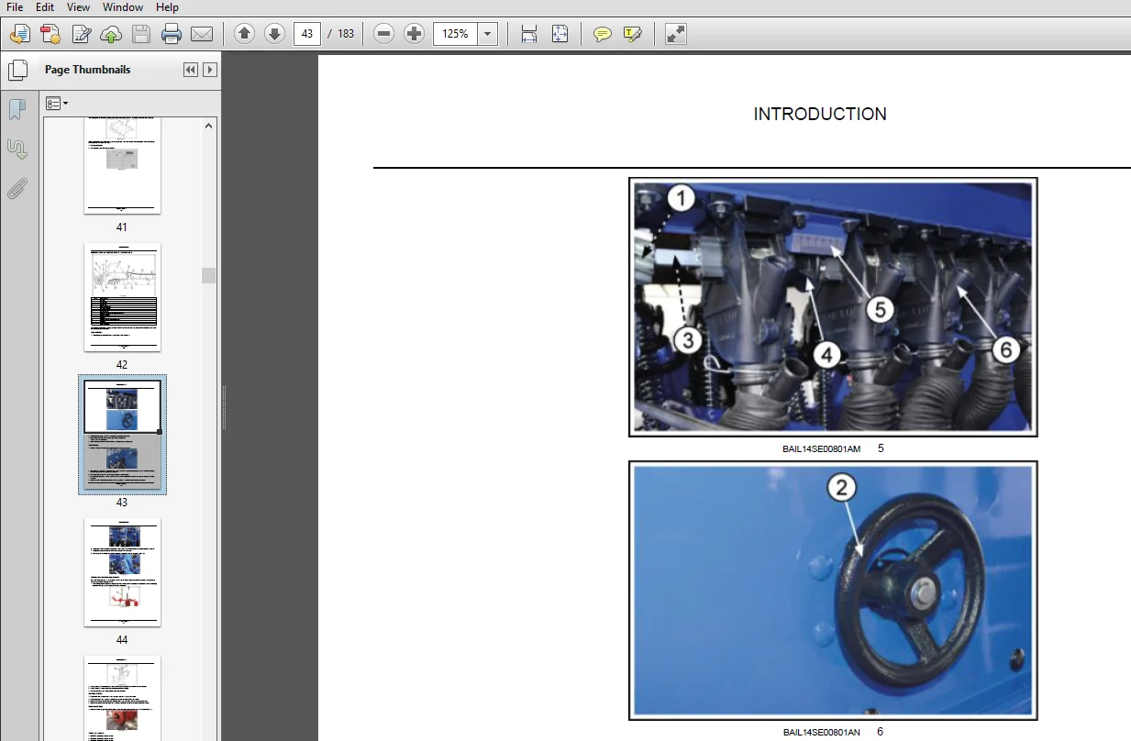Click the Save floppy disk icon
Screen dimensions: 1131x741
coord(140,35)
